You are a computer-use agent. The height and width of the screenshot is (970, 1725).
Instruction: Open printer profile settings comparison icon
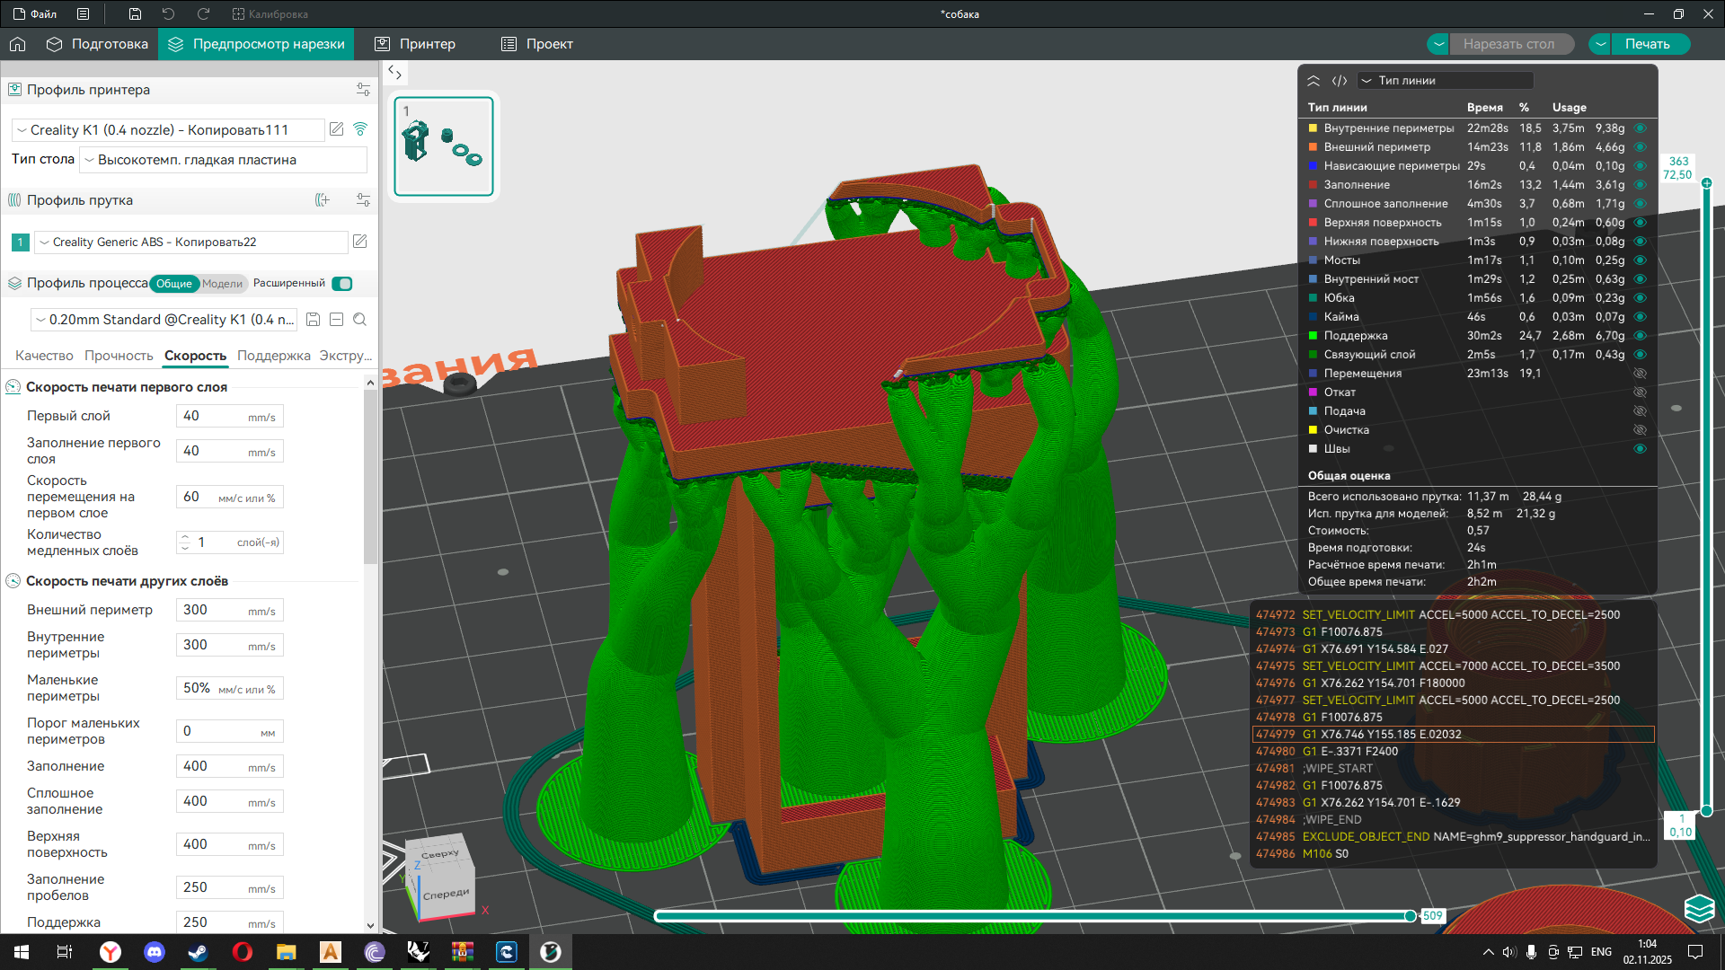coord(363,90)
